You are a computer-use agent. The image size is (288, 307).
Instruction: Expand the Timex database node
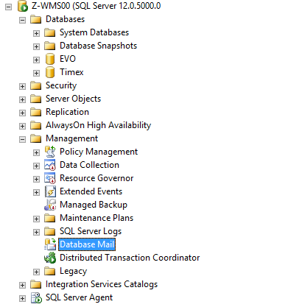click(36, 73)
